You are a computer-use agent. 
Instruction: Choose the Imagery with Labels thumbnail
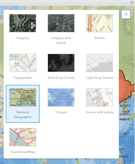61,23
